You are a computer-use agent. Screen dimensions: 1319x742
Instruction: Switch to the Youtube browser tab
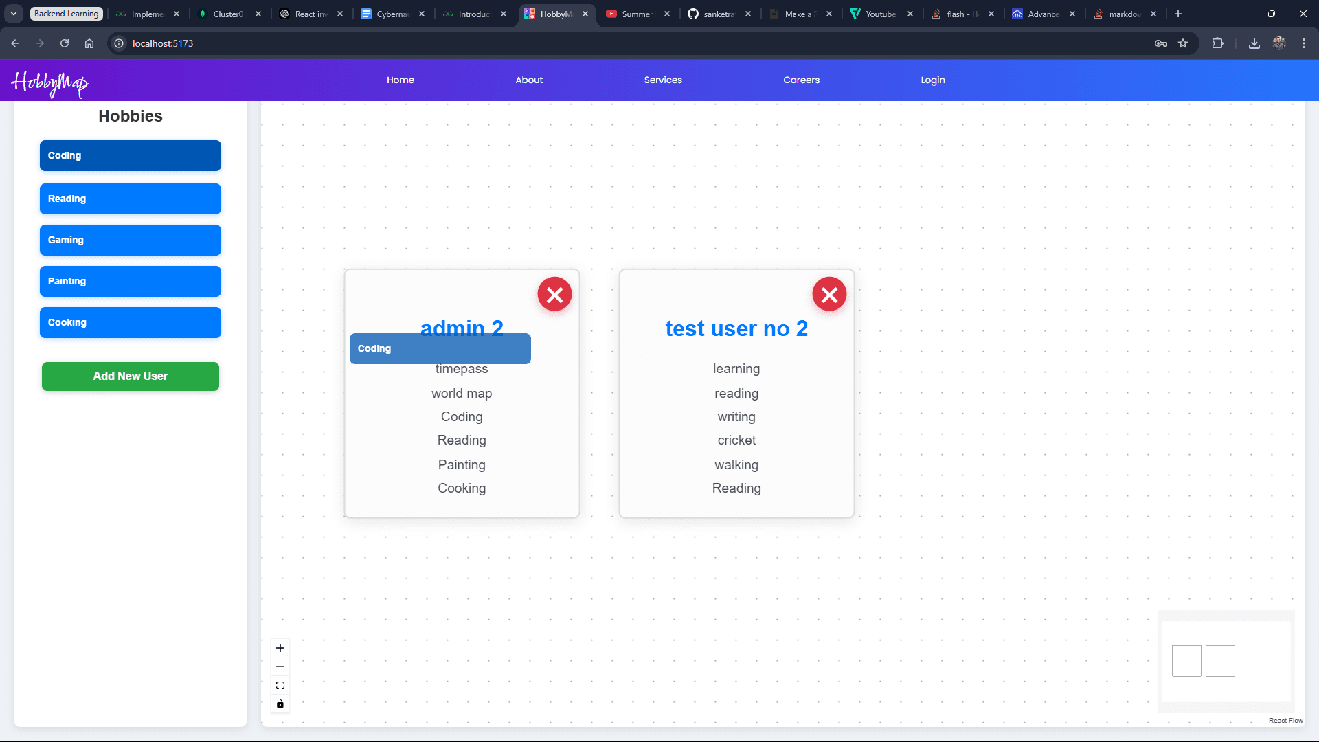(880, 14)
